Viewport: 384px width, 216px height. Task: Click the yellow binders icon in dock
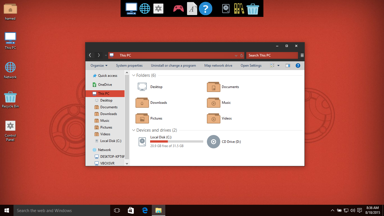point(239,9)
